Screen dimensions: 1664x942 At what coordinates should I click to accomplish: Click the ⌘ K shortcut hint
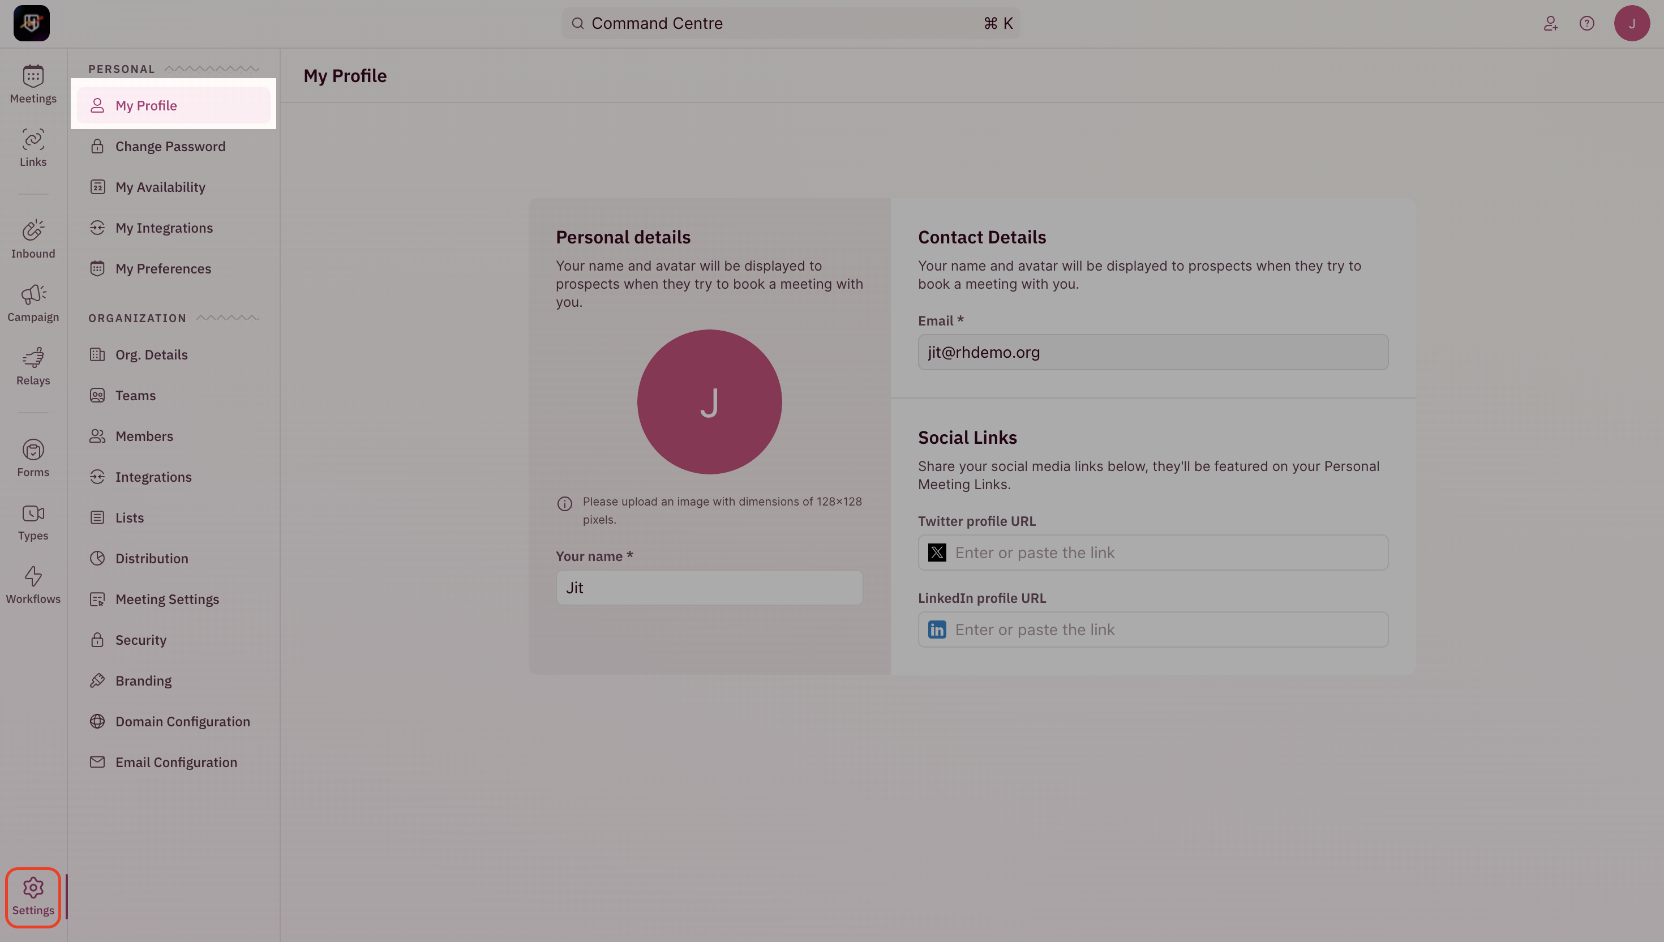point(998,23)
